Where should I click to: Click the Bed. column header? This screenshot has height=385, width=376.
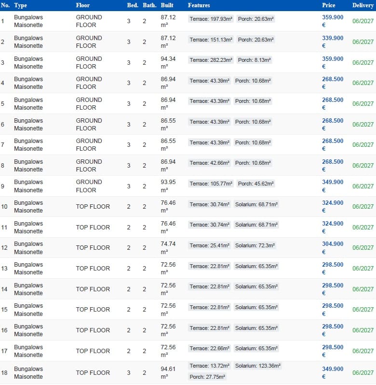click(132, 5)
